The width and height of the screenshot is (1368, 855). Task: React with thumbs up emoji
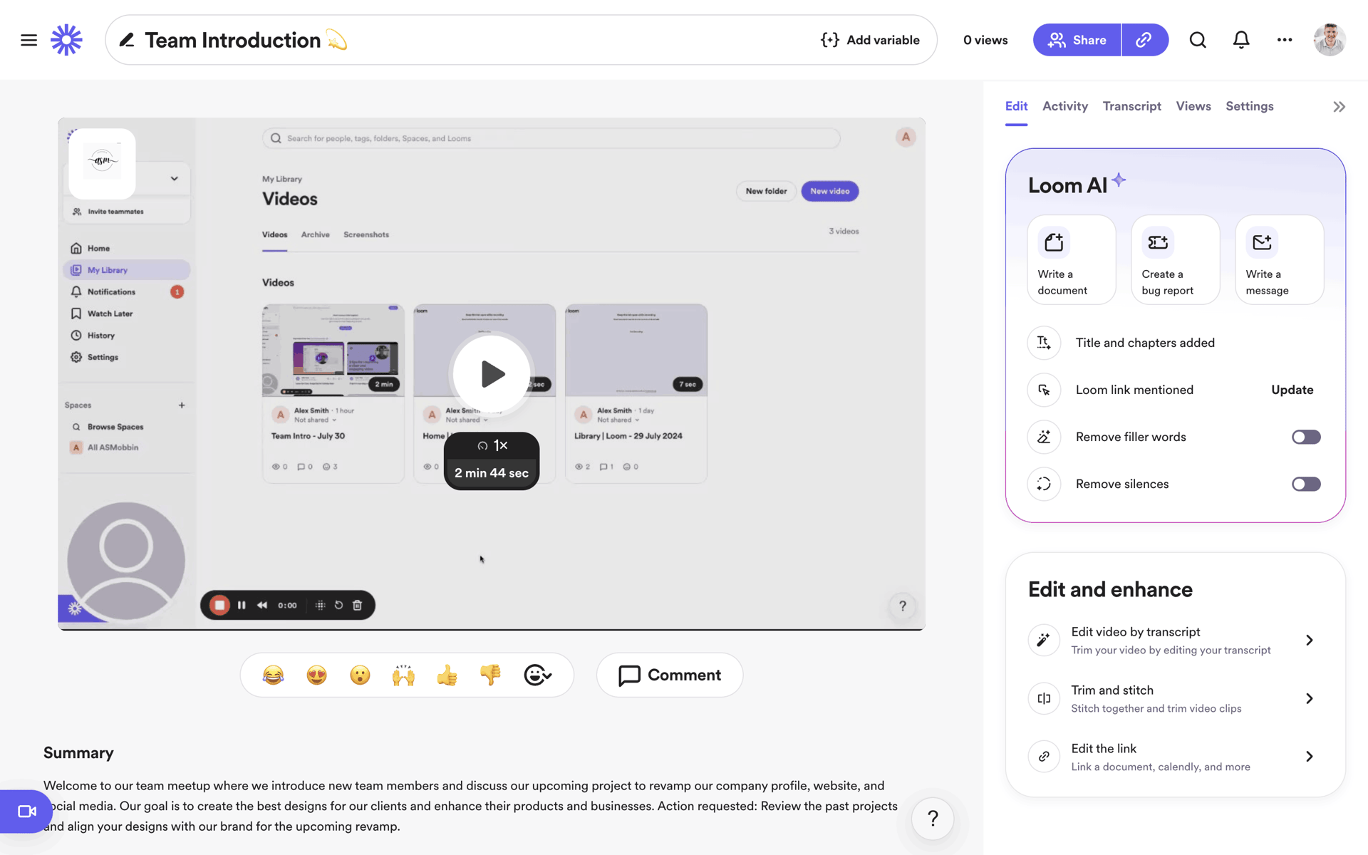tap(447, 675)
